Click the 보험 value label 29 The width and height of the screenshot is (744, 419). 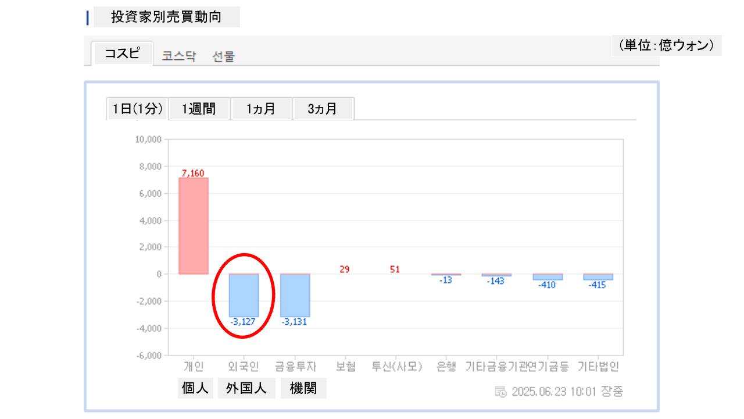(345, 269)
